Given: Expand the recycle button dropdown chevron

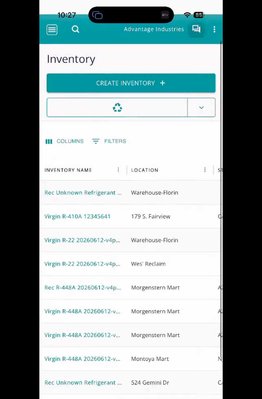Looking at the screenshot, I should (x=201, y=108).
